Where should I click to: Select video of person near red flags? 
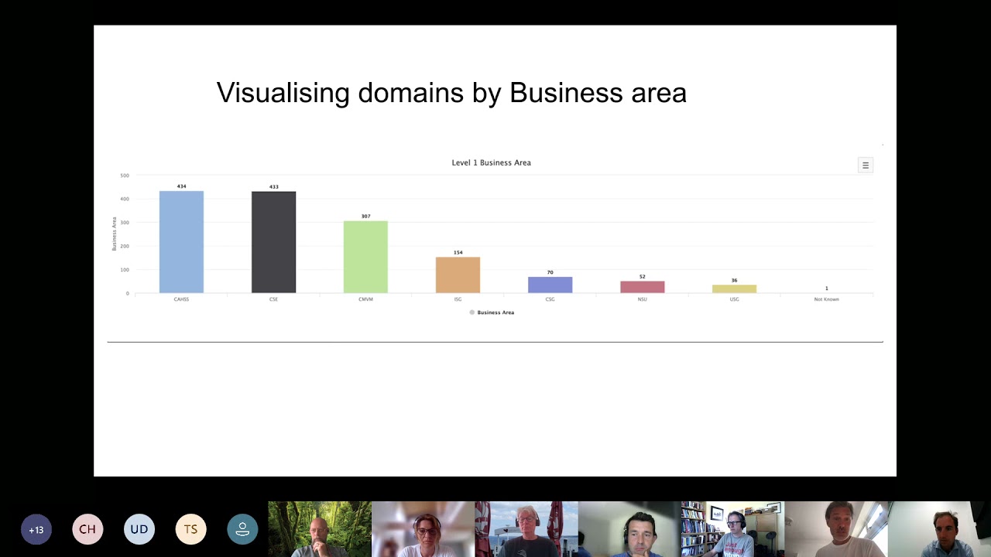(526, 529)
